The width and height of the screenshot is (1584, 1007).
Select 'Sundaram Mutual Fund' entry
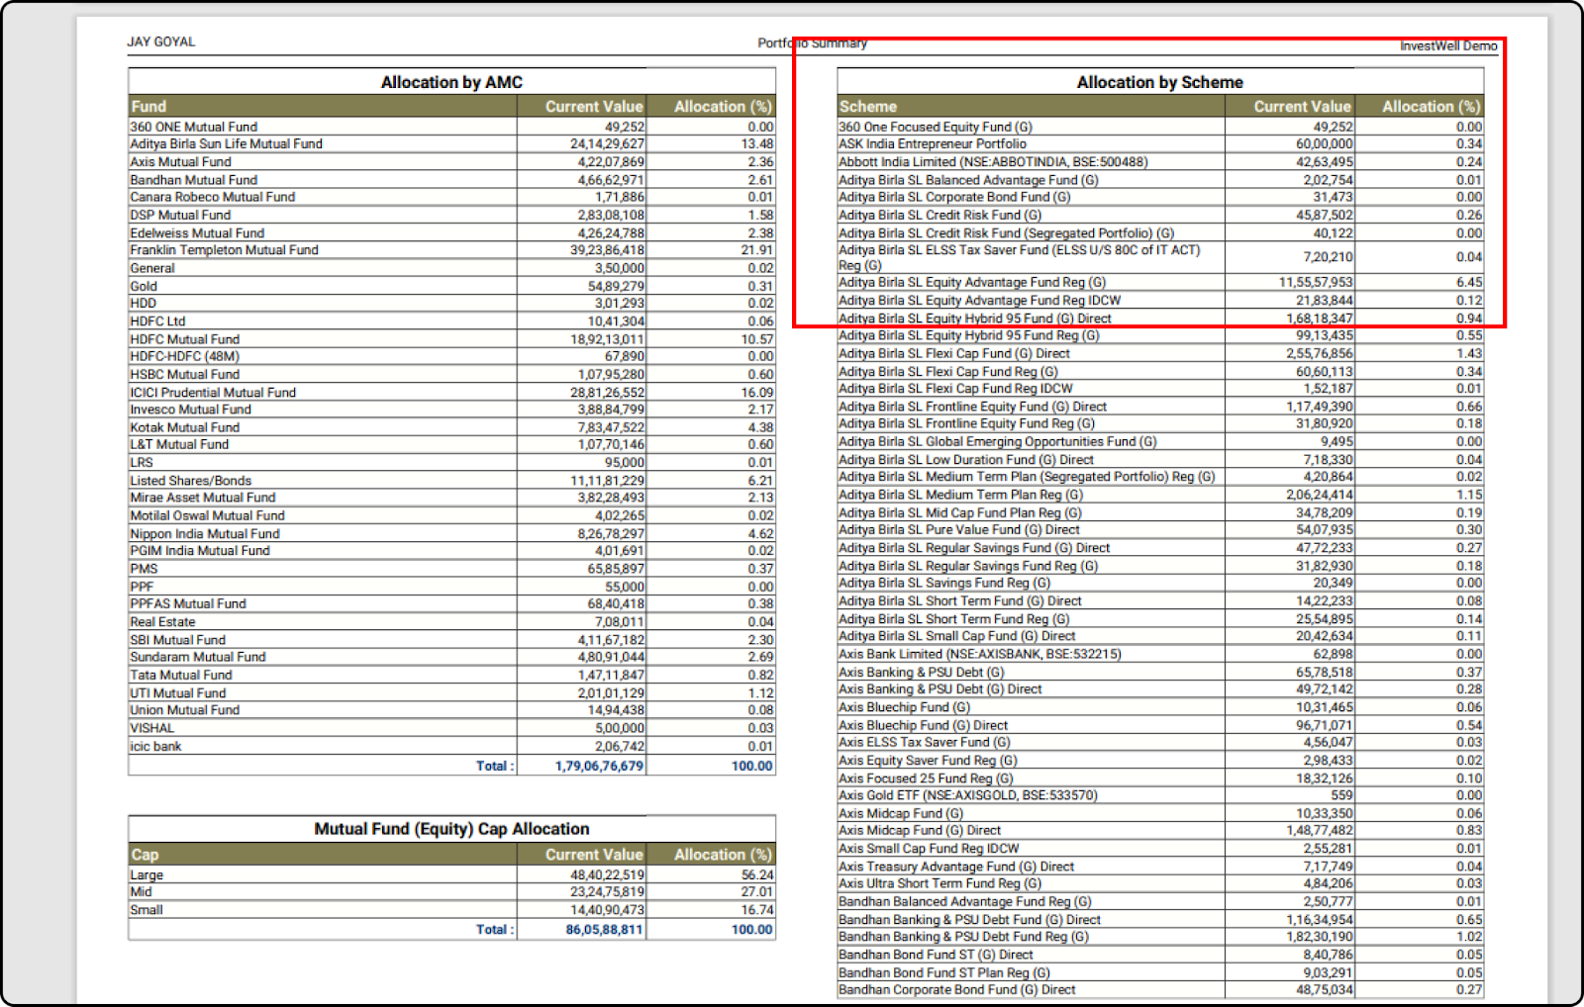(x=451, y=657)
